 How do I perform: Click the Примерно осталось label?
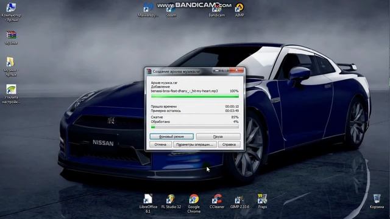click(166, 111)
